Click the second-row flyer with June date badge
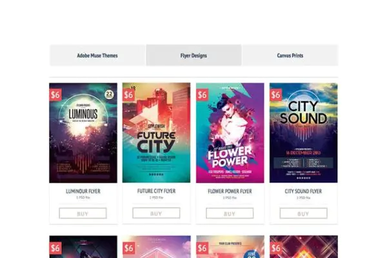 tap(230, 247)
